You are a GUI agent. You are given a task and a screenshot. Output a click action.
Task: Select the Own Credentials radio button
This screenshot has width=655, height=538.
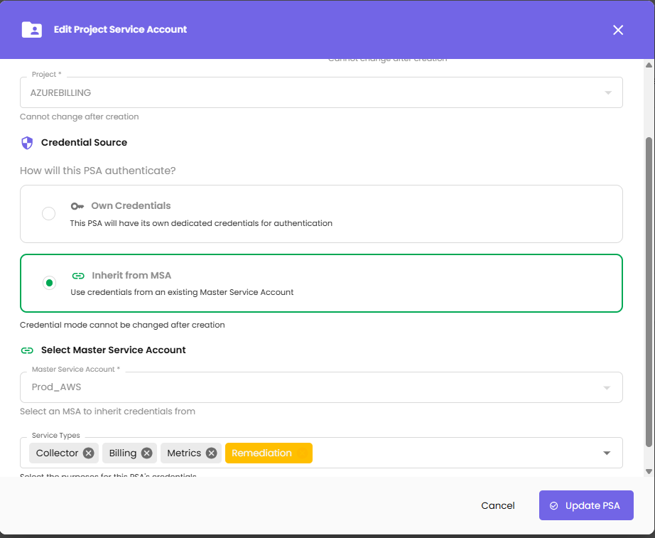[48, 214]
